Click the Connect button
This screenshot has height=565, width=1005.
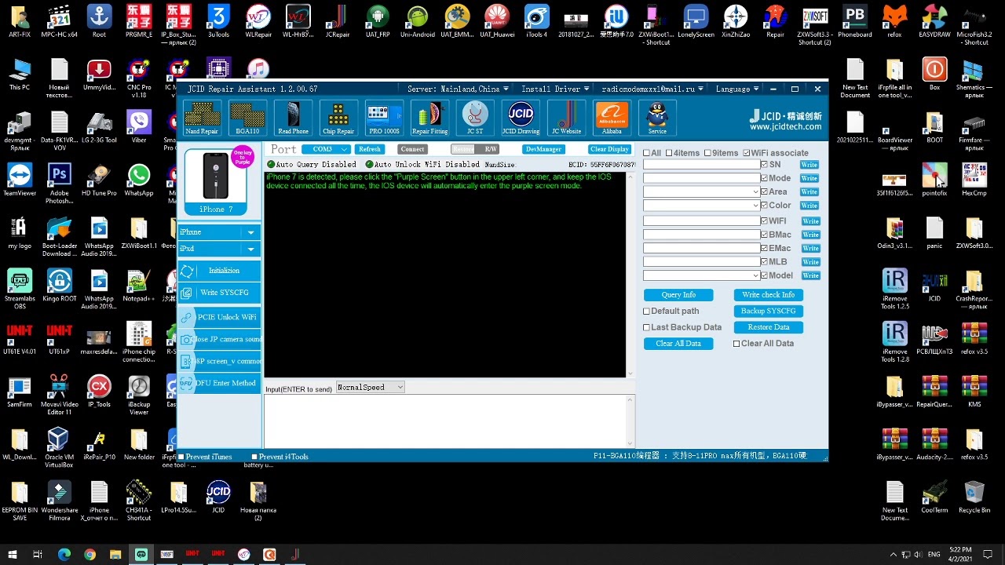coord(412,149)
